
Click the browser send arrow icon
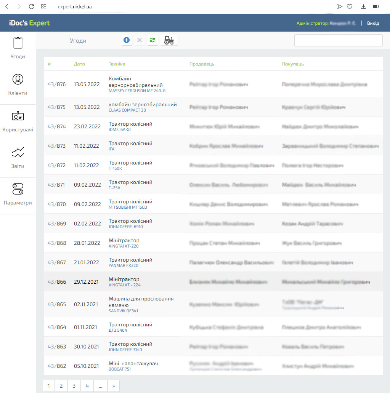340,6
